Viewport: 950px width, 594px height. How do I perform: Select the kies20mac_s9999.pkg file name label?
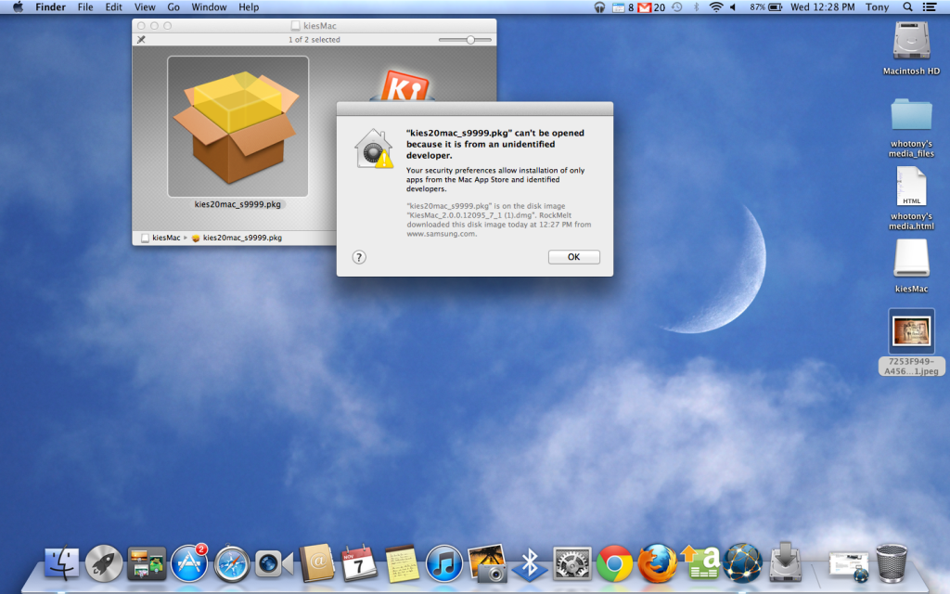point(237,204)
